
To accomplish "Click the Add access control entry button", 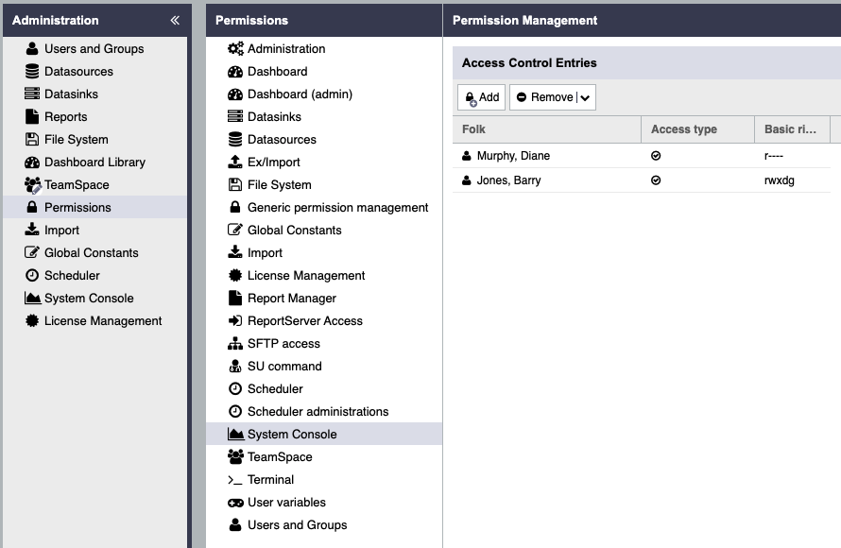I will click(x=481, y=97).
